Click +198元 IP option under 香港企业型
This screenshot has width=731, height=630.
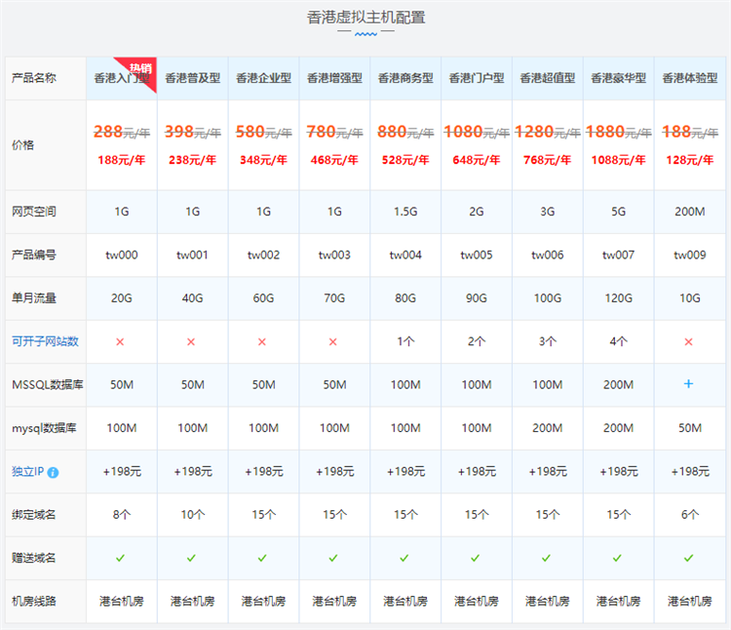pyautogui.click(x=263, y=471)
